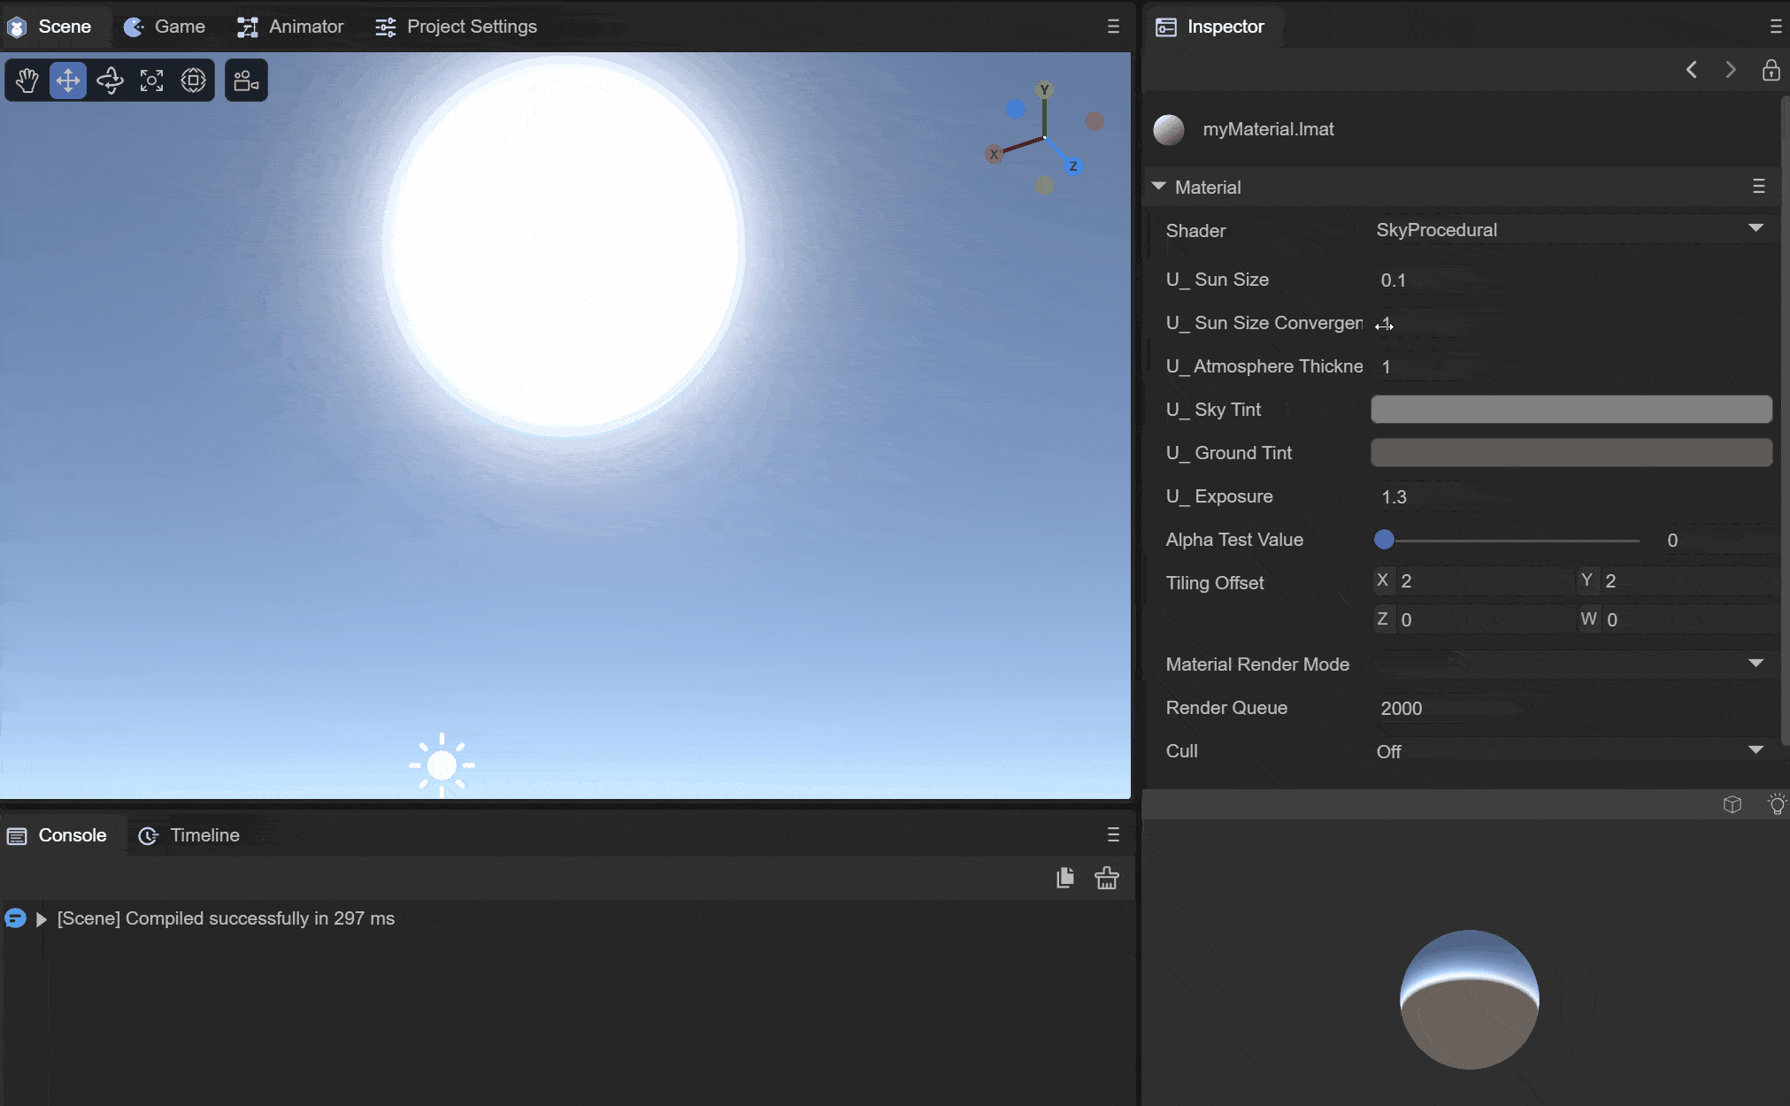This screenshot has width=1790, height=1106.
Task: Select the rotate tool
Action: 110,81
